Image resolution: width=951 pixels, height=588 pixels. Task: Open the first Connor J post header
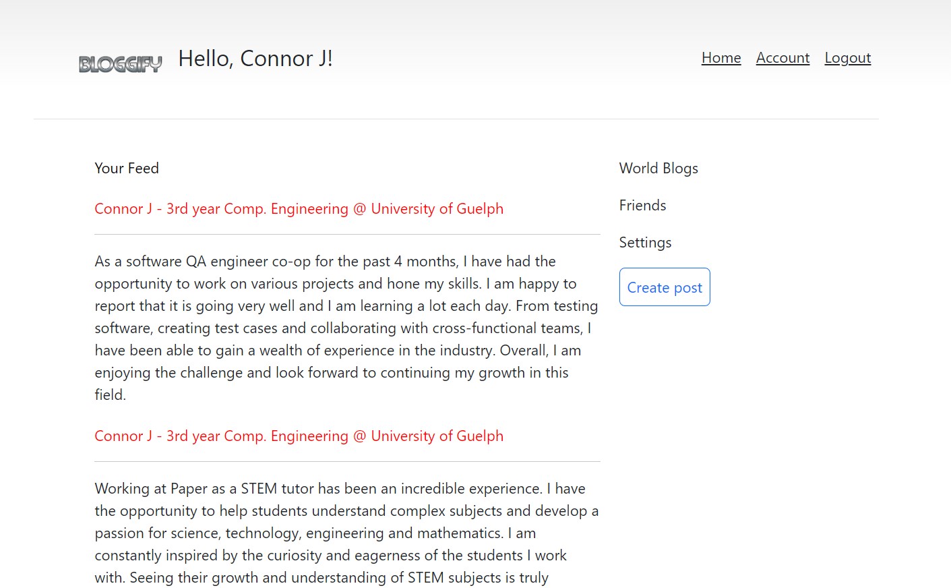click(299, 209)
